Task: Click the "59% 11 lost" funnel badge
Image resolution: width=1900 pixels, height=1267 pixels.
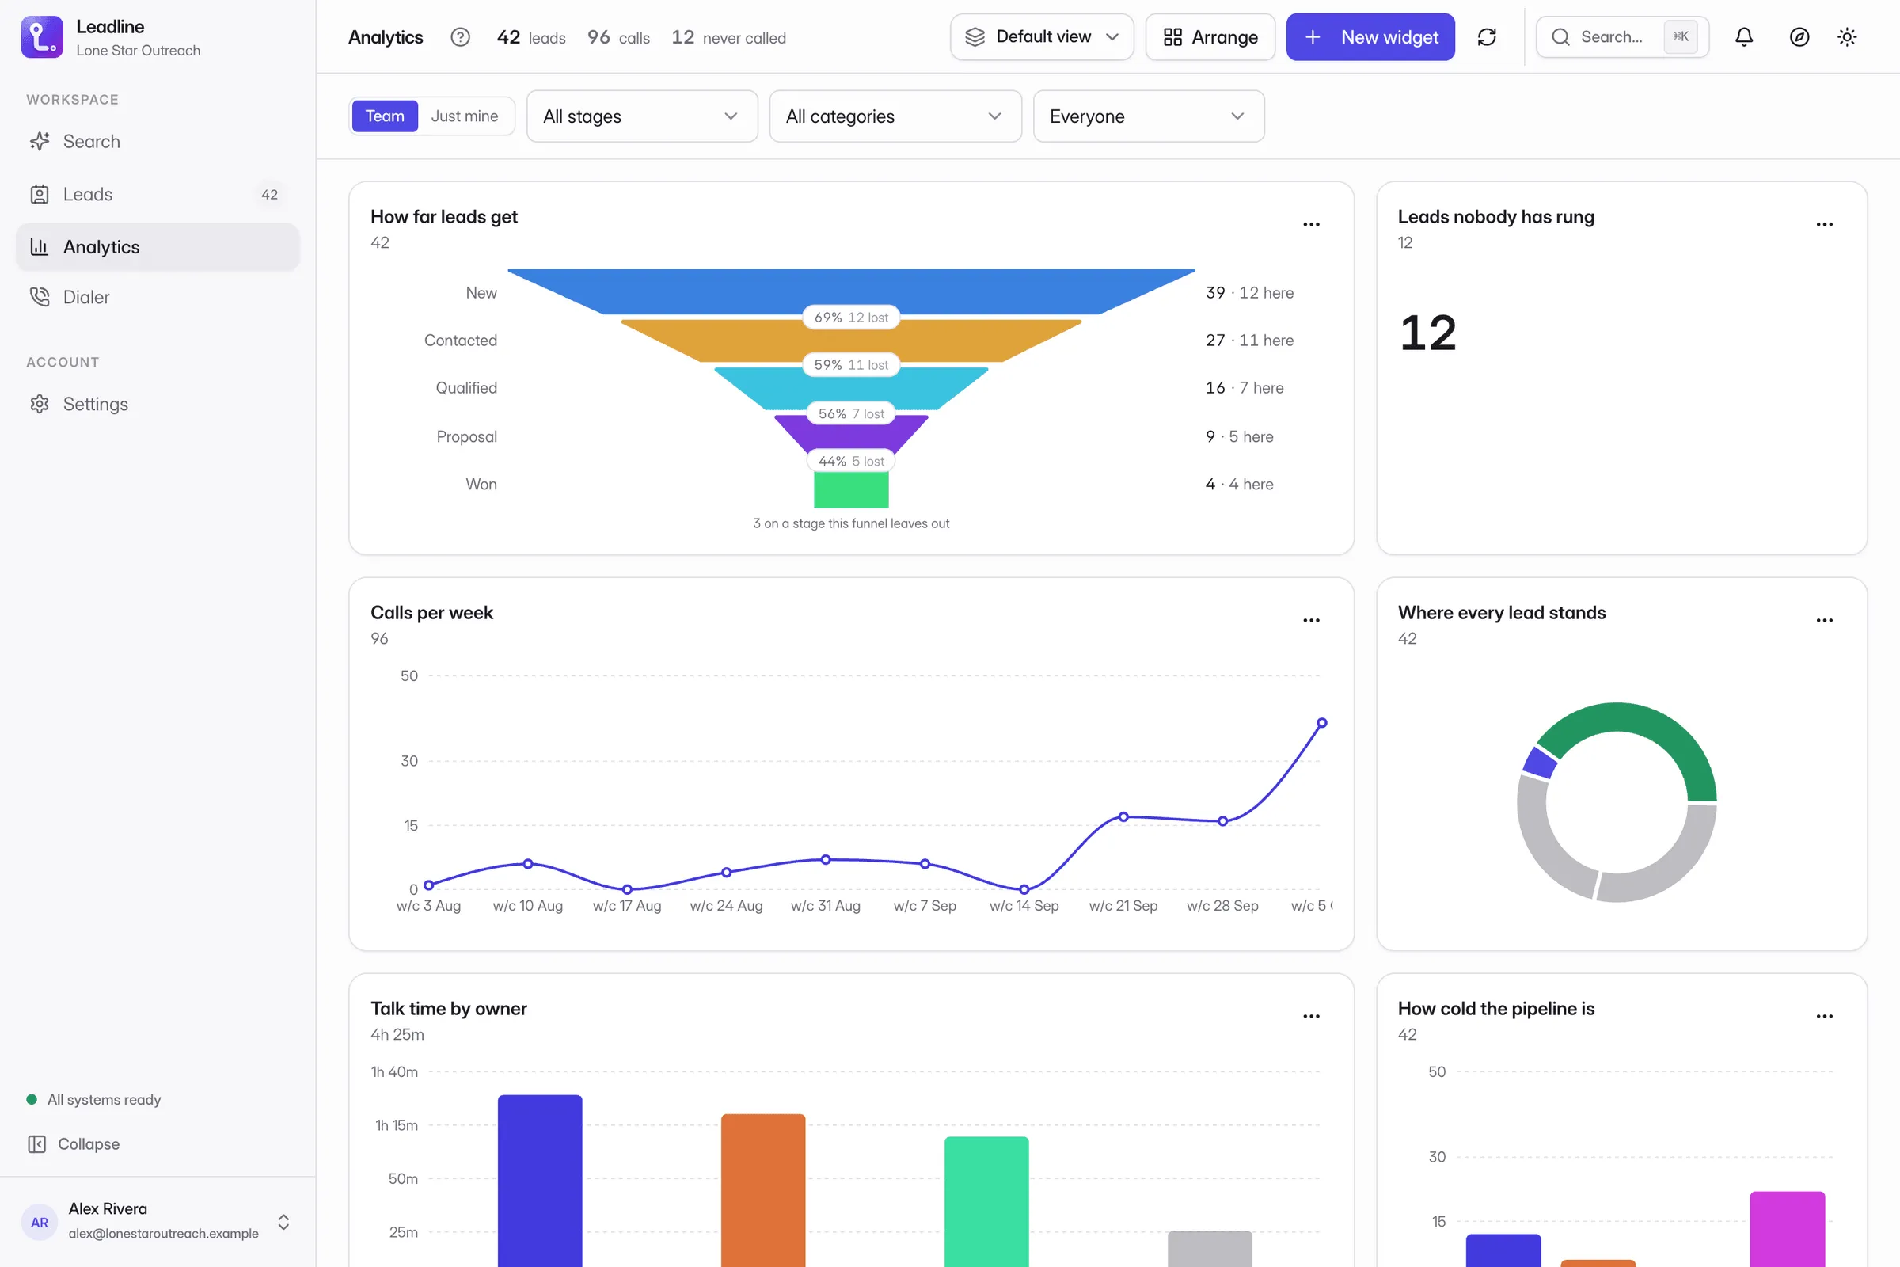Action: point(850,365)
